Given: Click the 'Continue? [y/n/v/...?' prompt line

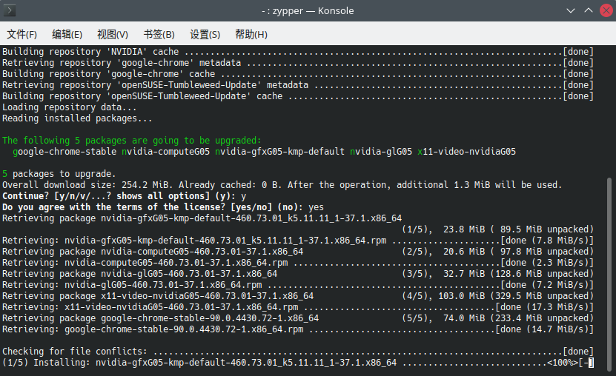Looking at the screenshot, I should coord(124,196).
